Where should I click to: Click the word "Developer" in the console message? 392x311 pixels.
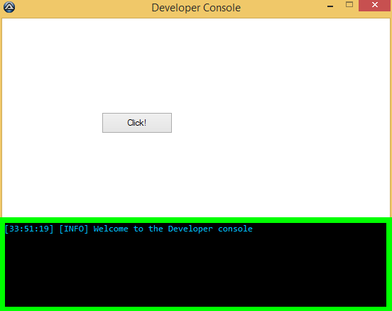[190, 229]
